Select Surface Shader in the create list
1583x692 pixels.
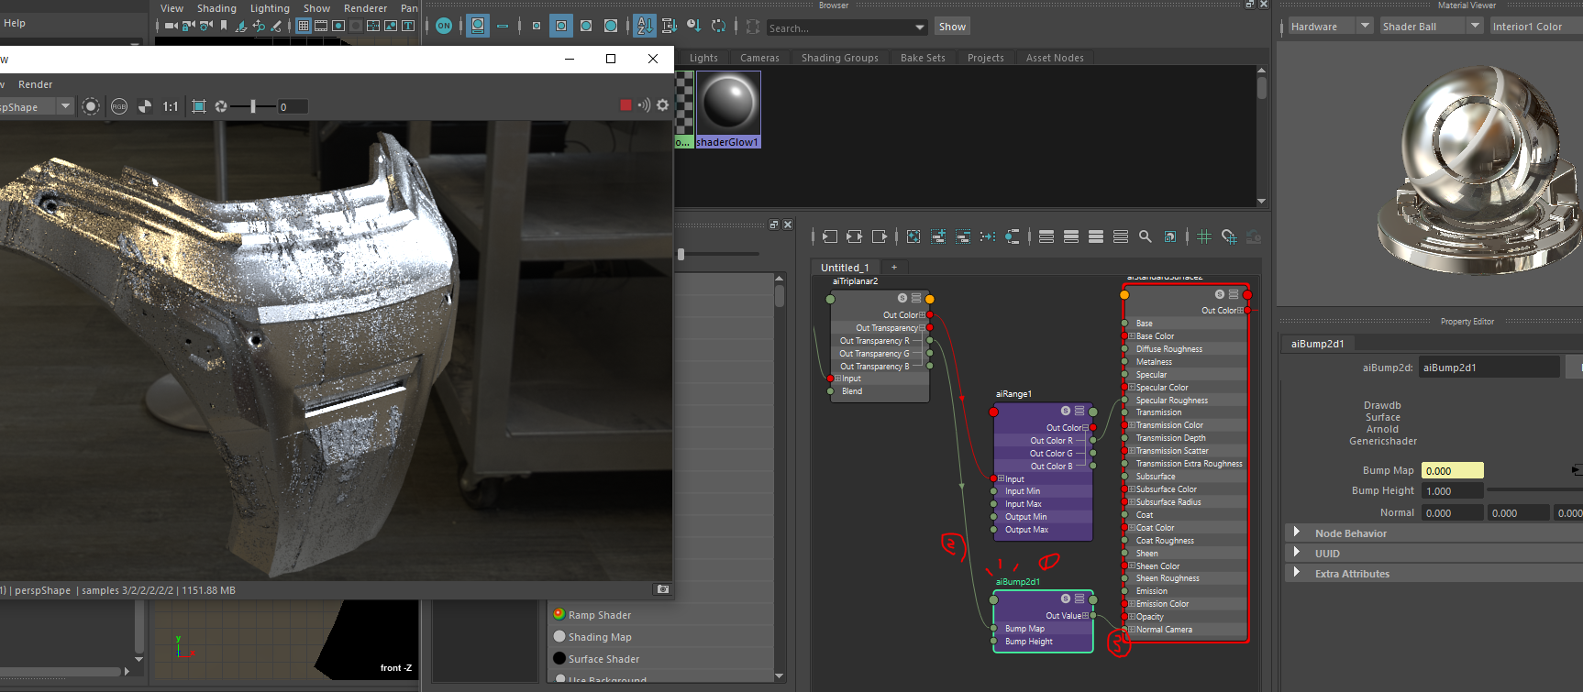[603, 659]
